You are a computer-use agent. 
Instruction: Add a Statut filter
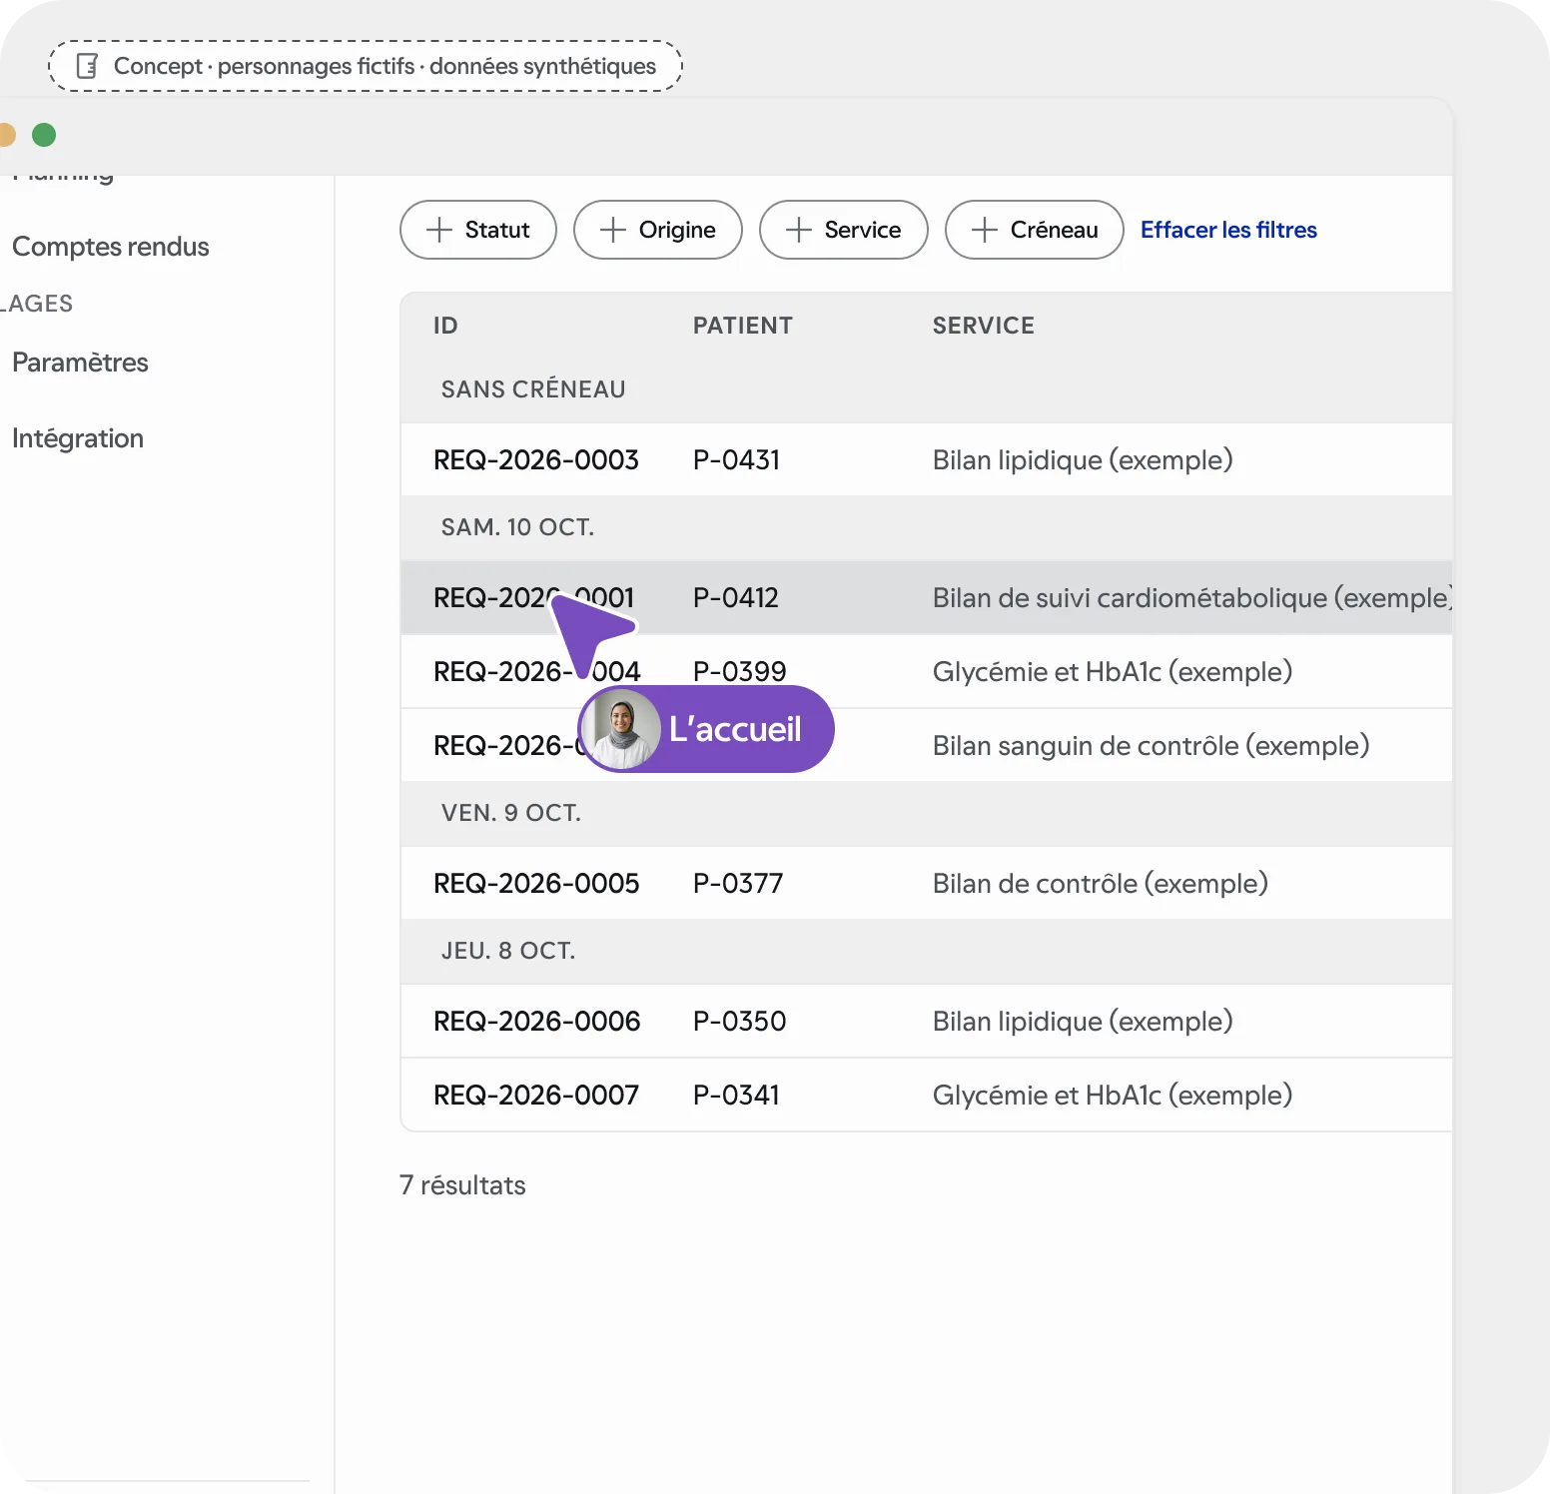(x=478, y=230)
